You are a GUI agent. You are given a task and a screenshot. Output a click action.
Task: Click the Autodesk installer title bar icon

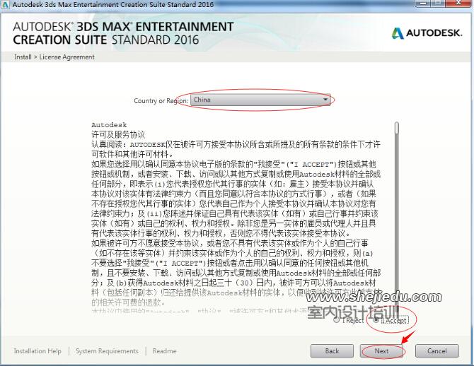(6, 4)
